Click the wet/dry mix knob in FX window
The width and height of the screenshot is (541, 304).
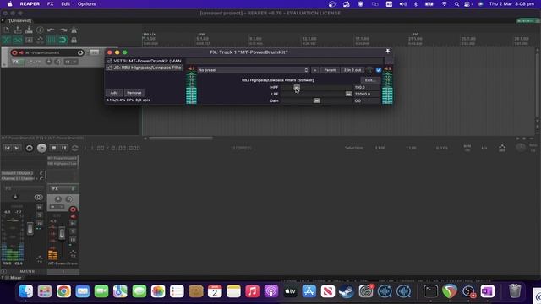[x=369, y=70]
